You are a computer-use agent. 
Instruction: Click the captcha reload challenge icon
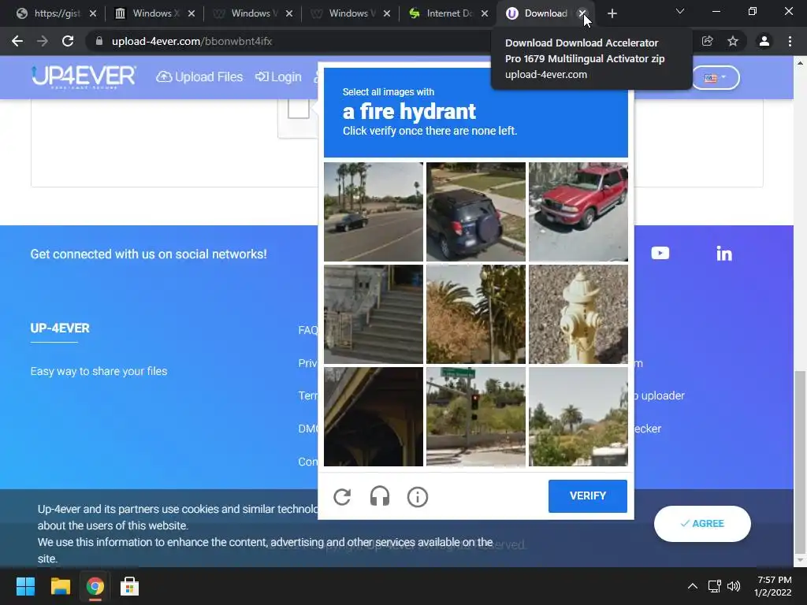point(342,497)
